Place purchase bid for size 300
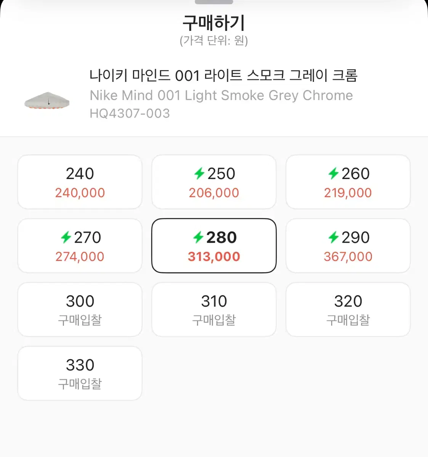Image resolution: width=428 pixels, height=457 pixels. [x=80, y=310]
